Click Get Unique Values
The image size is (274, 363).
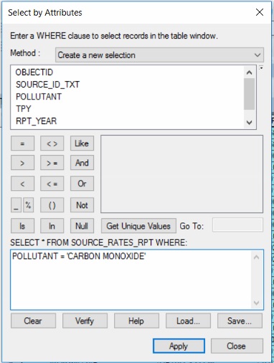(x=138, y=226)
